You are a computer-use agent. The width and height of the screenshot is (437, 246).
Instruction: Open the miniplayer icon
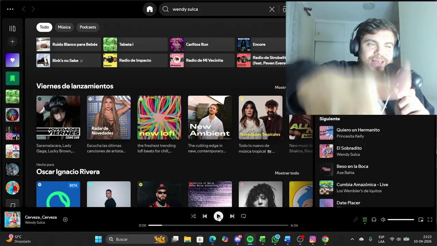click(x=421, y=220)
